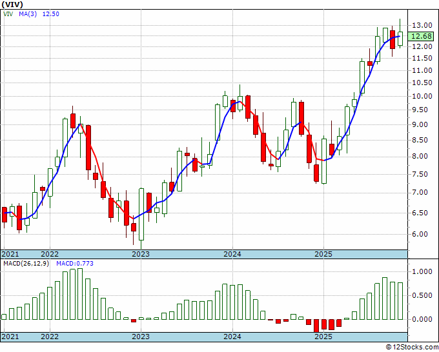
Task: Click the lowest red MACD bar before 2025
Action: [316, 326]
